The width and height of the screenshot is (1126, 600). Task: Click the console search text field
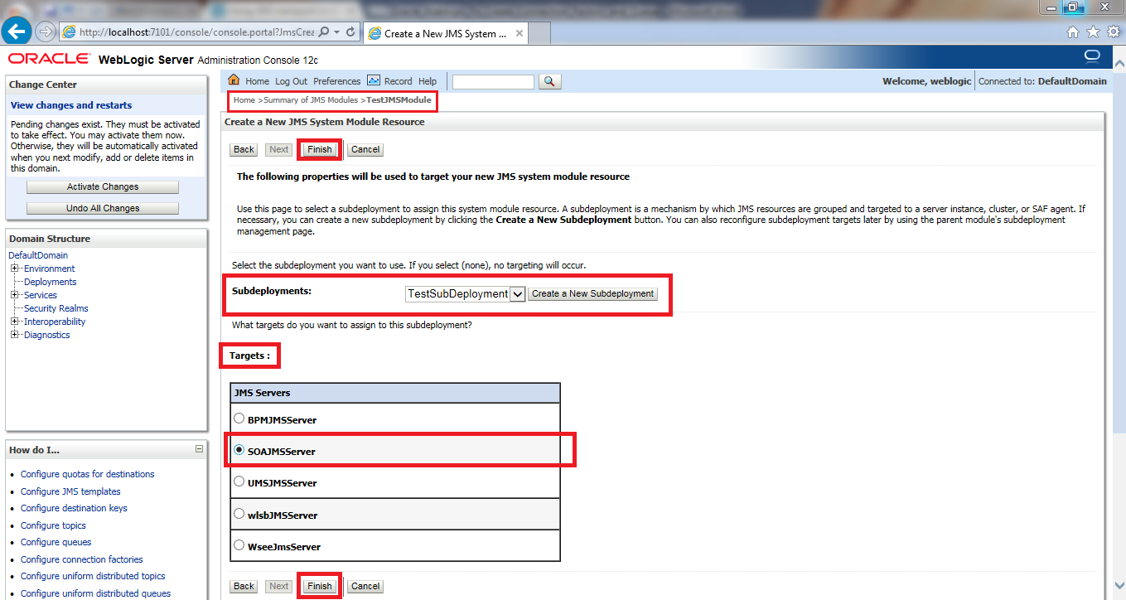493,81
